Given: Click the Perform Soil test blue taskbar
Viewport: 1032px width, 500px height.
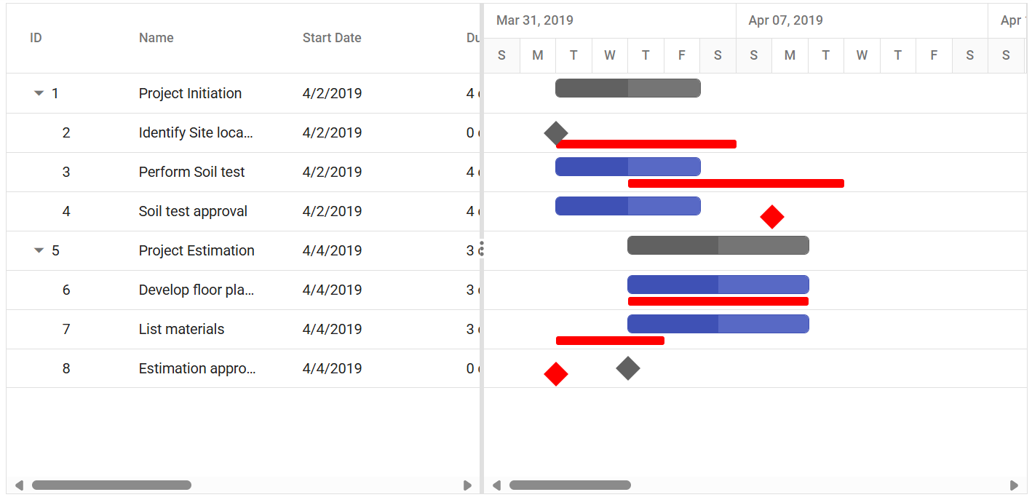Looking at the screenshot, I should click(x=628, y=167).
